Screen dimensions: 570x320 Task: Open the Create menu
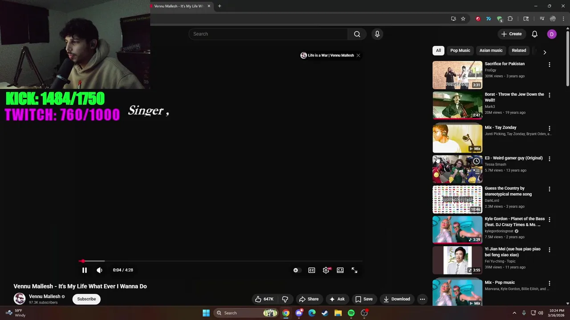[x=511, y=34]
